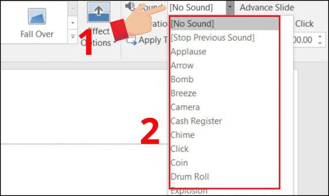Choose [No Sound] from the list

224,24
